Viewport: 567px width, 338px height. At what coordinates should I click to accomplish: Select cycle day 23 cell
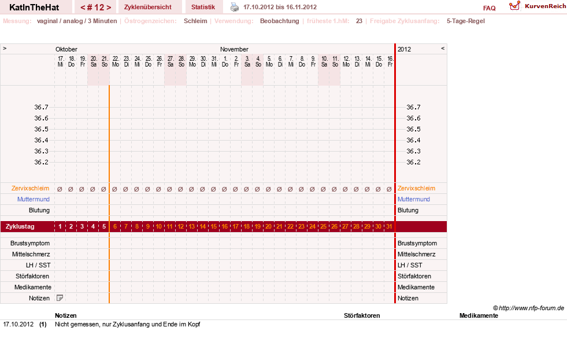[301, 226]
